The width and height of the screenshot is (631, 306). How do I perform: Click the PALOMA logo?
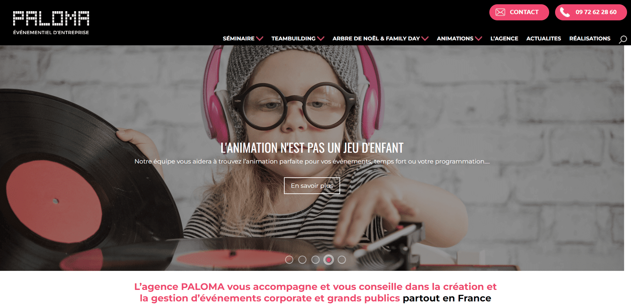pos(51,23)
